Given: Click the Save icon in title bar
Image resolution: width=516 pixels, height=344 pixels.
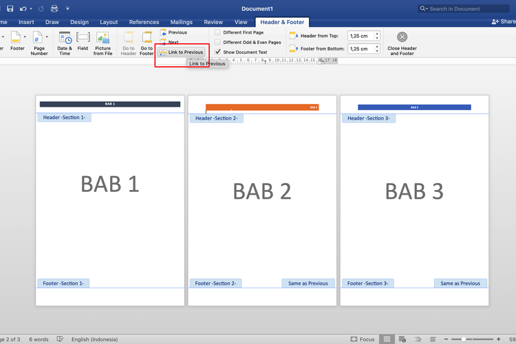Looking at the screenshot, I should (x=10, y=8).
